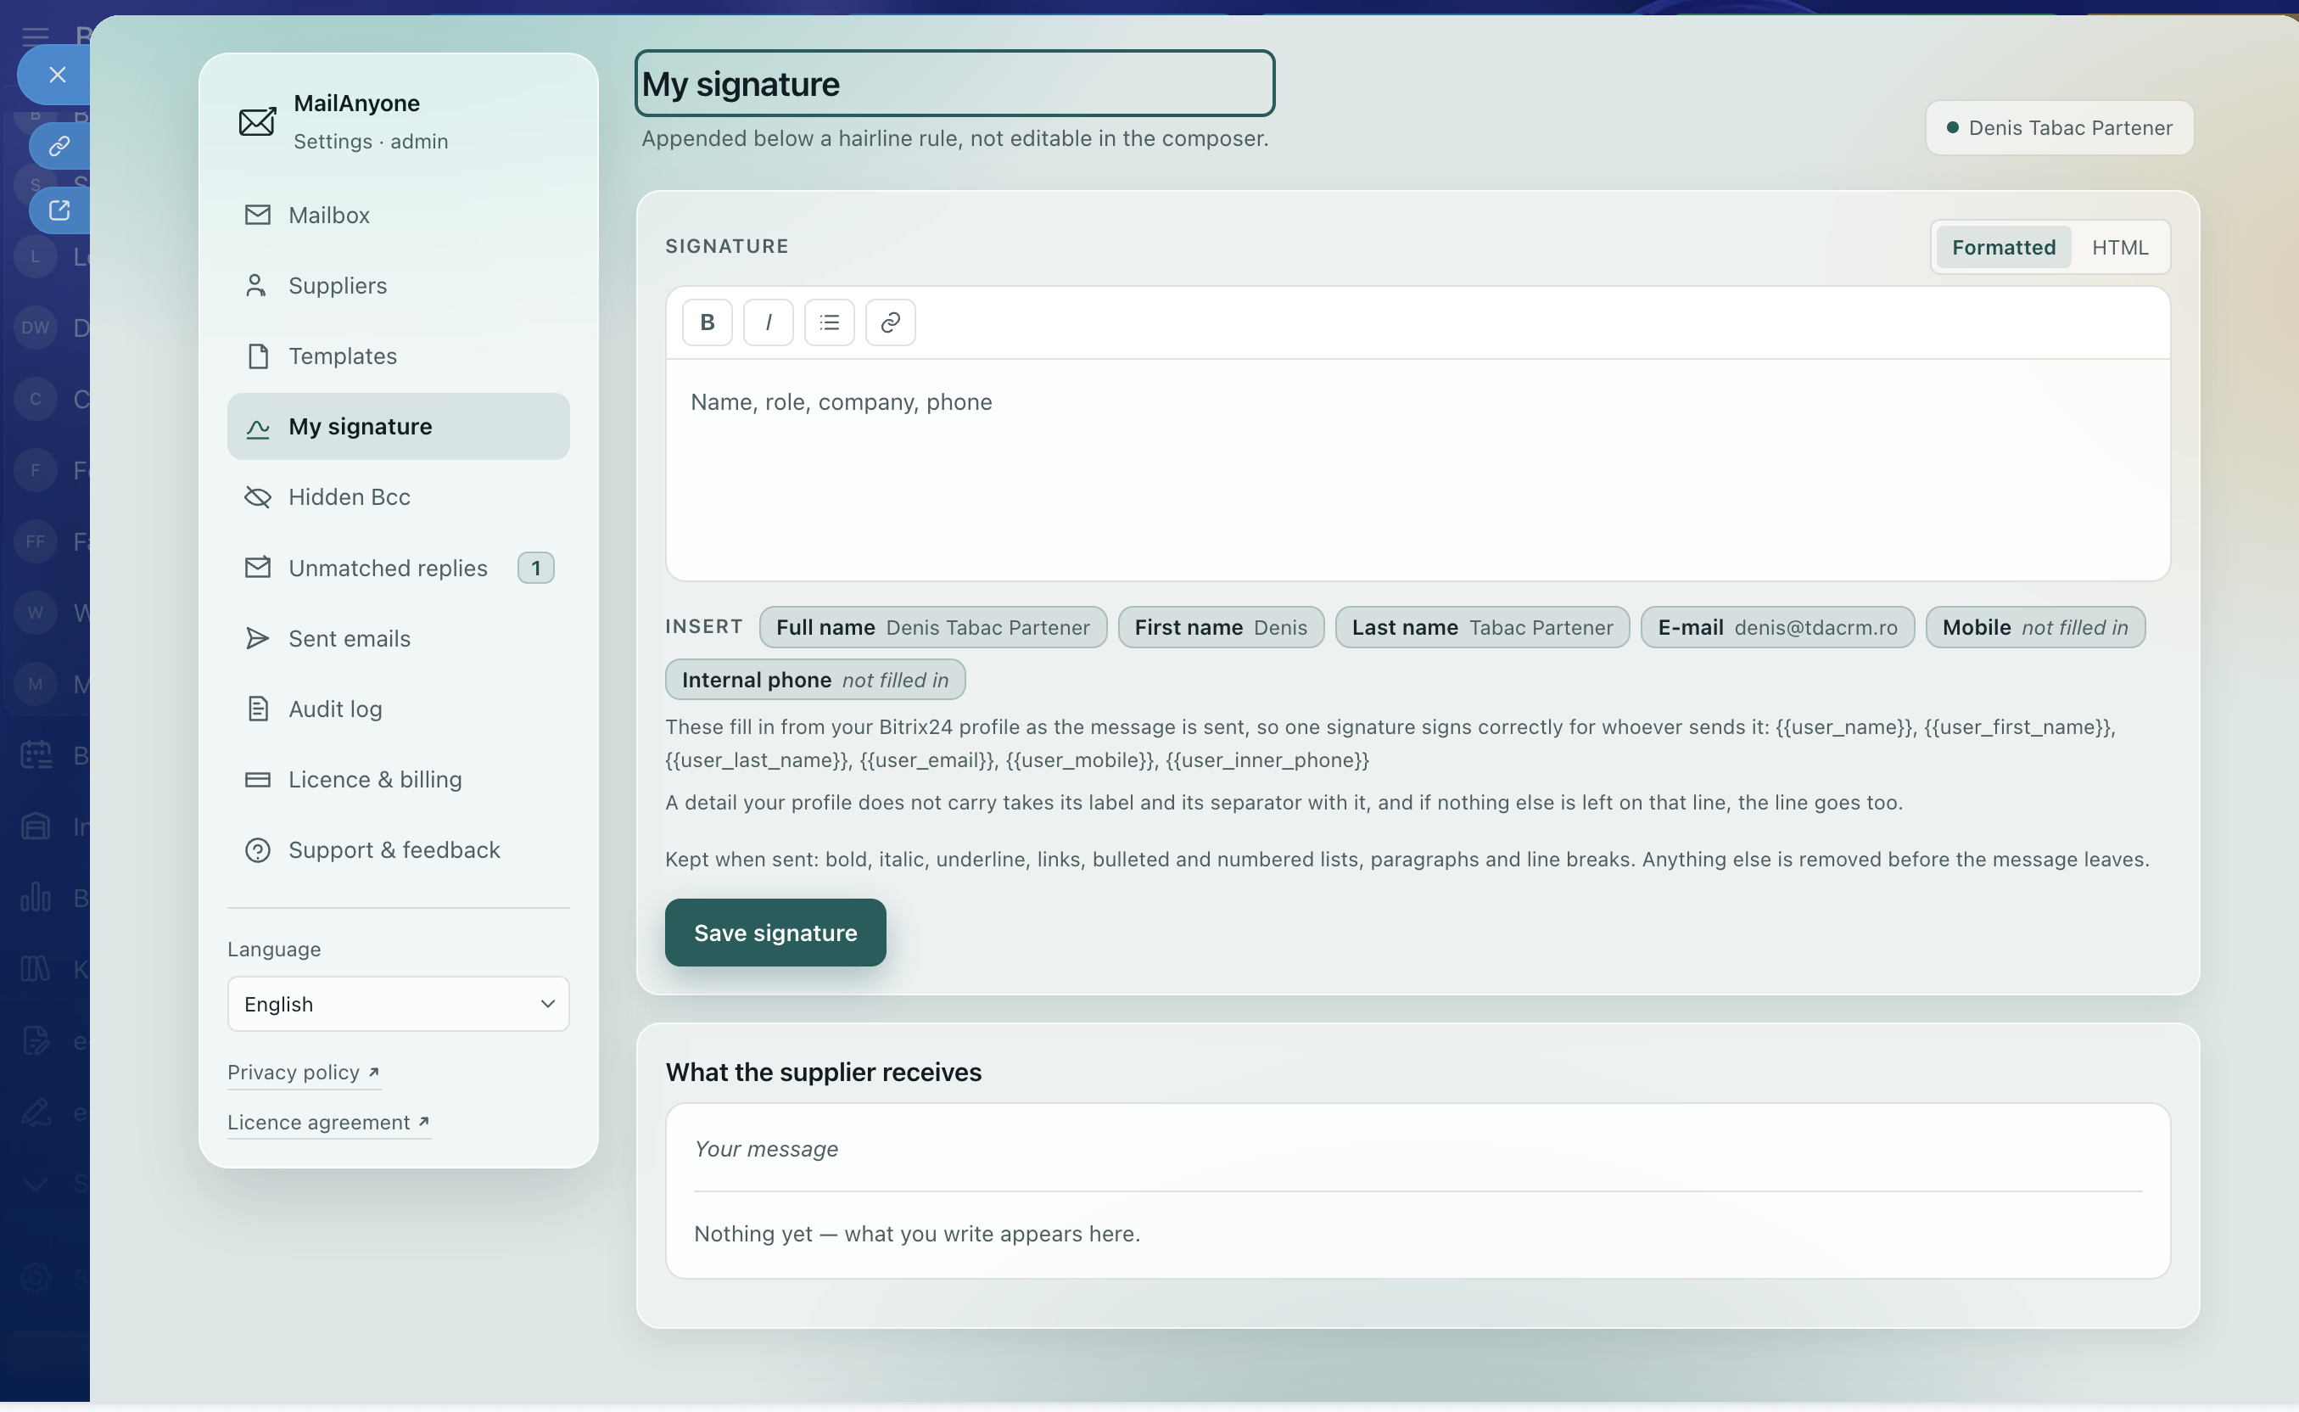The image size is (2299, 1412).
Task: Go to Templates section
Action: (399, 356)
